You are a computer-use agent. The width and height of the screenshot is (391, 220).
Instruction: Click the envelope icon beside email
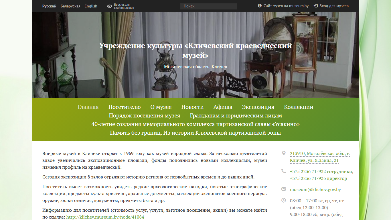click(284, 189)
